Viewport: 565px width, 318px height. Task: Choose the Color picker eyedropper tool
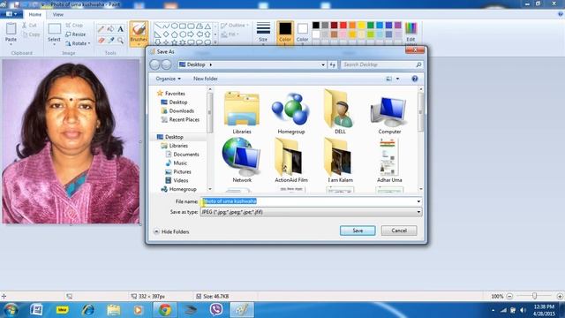tap(111, 40)
